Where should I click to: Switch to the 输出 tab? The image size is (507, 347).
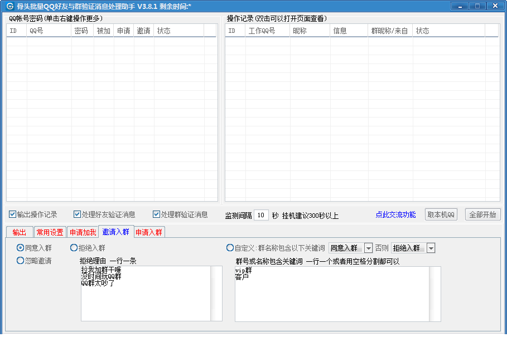click(x=20, y=232)
